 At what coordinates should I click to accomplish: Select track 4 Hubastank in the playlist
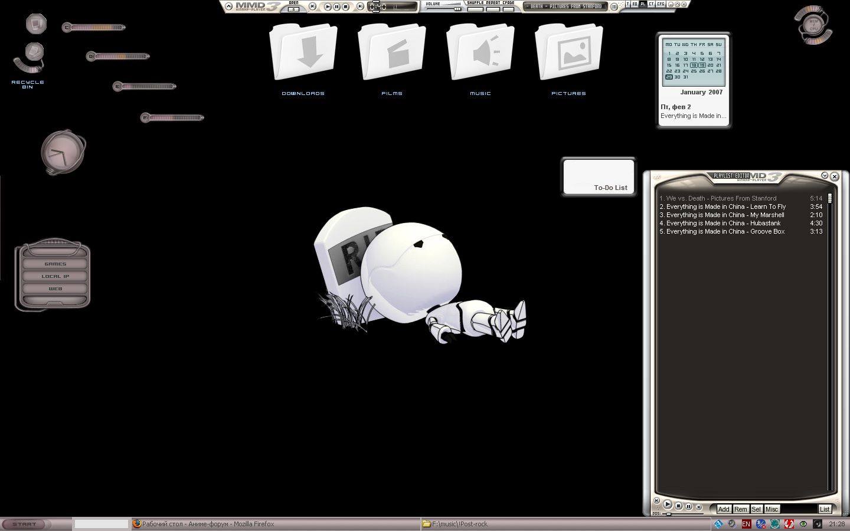pyautogui.click(x=723, y=224)
